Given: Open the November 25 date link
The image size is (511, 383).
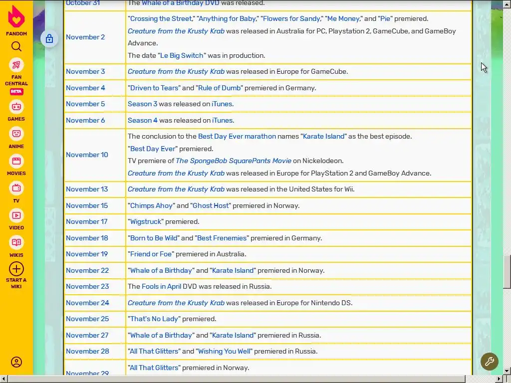Looking at the screenshot, I should (87, 319).
